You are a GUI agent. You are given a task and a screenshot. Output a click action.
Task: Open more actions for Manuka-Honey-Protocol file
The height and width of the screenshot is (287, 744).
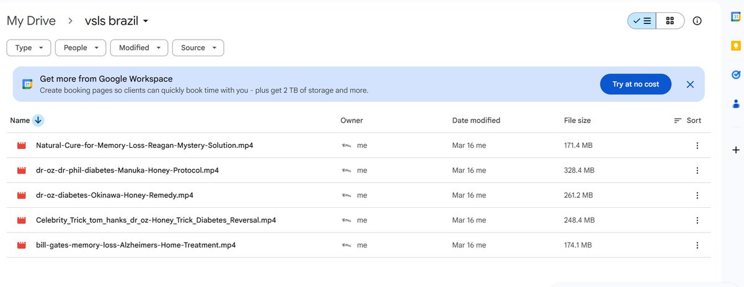(697, 170)
